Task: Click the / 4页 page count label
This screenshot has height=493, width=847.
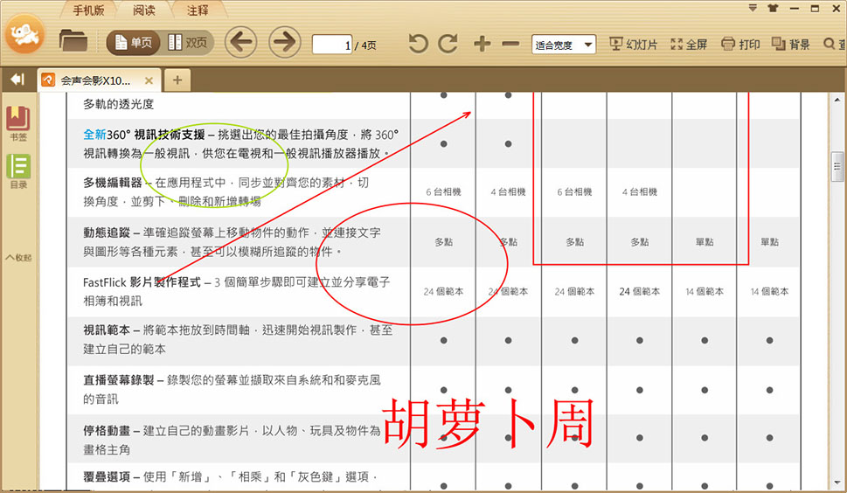Action: (x=365, y=45)
